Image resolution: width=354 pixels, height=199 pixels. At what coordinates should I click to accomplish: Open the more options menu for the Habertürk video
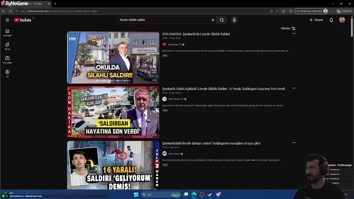(294, 33)
